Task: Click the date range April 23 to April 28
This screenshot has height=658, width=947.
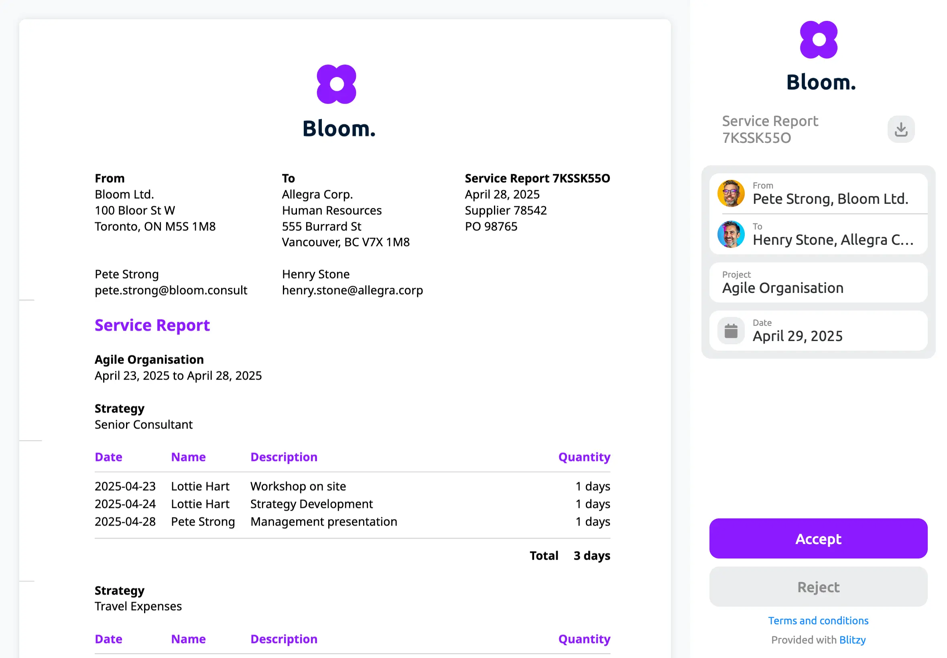Action: click(x=178, y=376)
